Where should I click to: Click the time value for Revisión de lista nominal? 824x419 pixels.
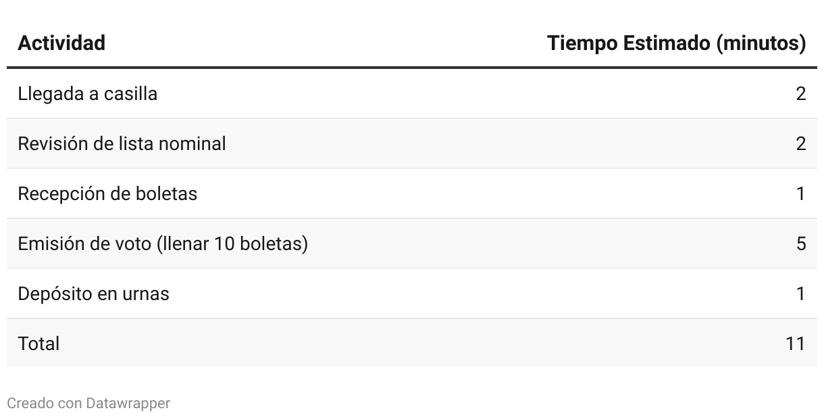click(x=801, y=143)
